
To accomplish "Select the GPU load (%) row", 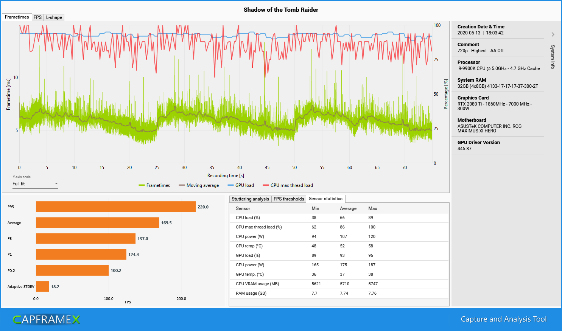I will 339,255.
